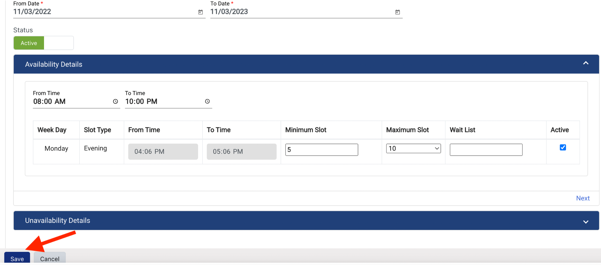Click the To Date field 11/03/2023
This screenshot has height=265, width=601.
[x=299, y=12]
